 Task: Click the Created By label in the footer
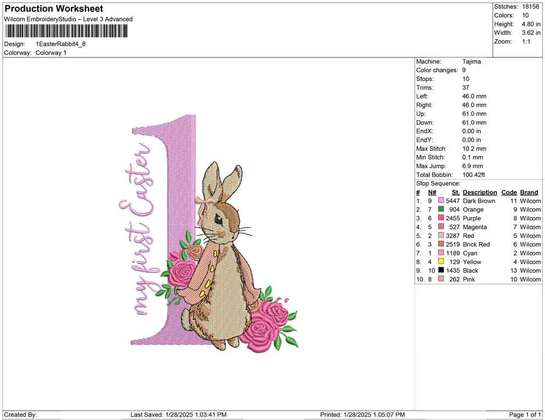coord(20,414)
